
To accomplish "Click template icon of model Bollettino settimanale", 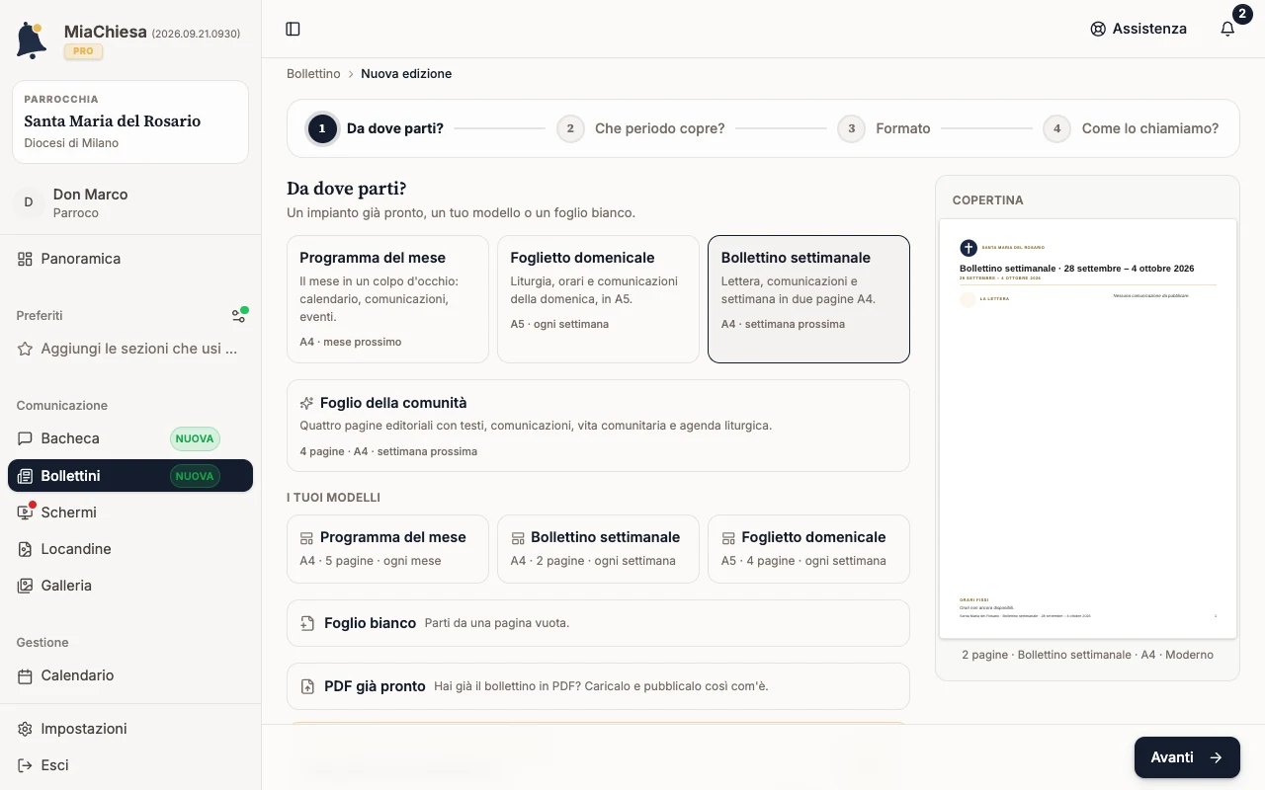I will pyautogui.click(x=518, y=538).
